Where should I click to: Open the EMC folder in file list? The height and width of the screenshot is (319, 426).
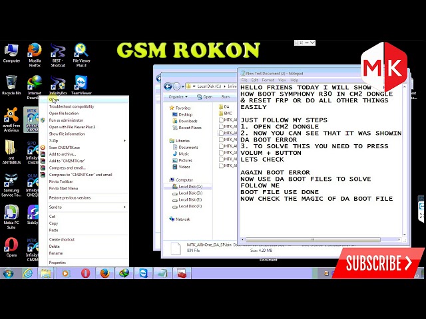226,114
